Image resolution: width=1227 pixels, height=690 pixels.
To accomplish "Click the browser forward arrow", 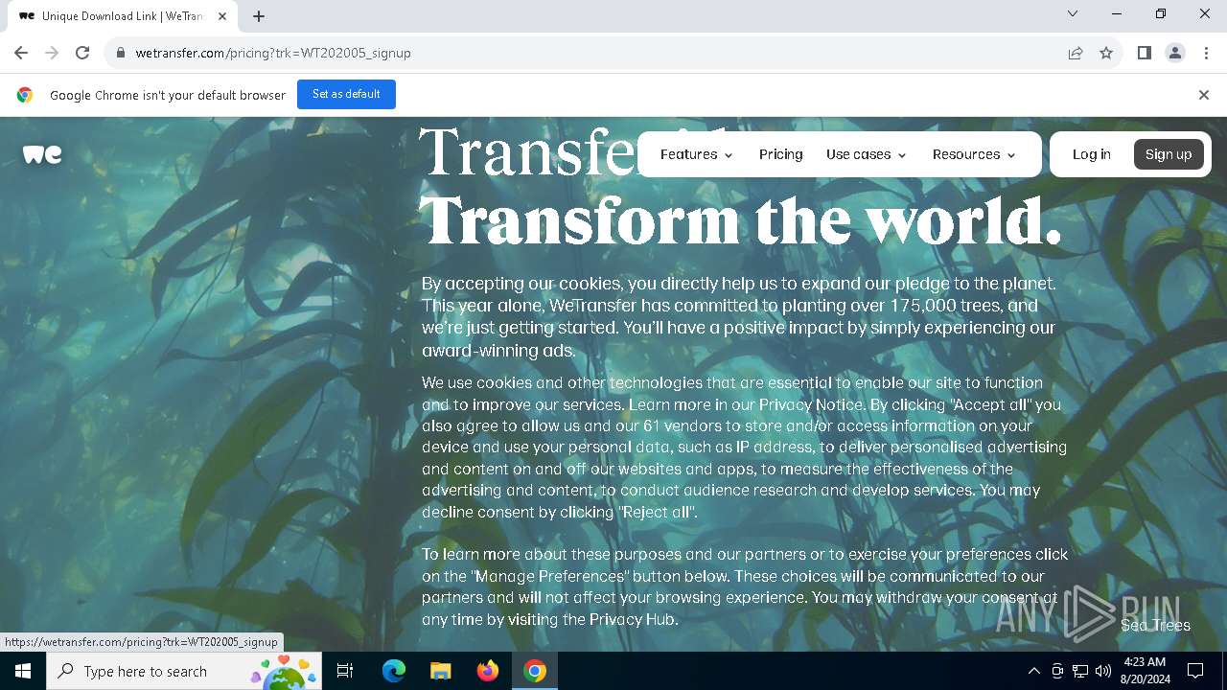I will pyautogui.click(x=52, y=53).
